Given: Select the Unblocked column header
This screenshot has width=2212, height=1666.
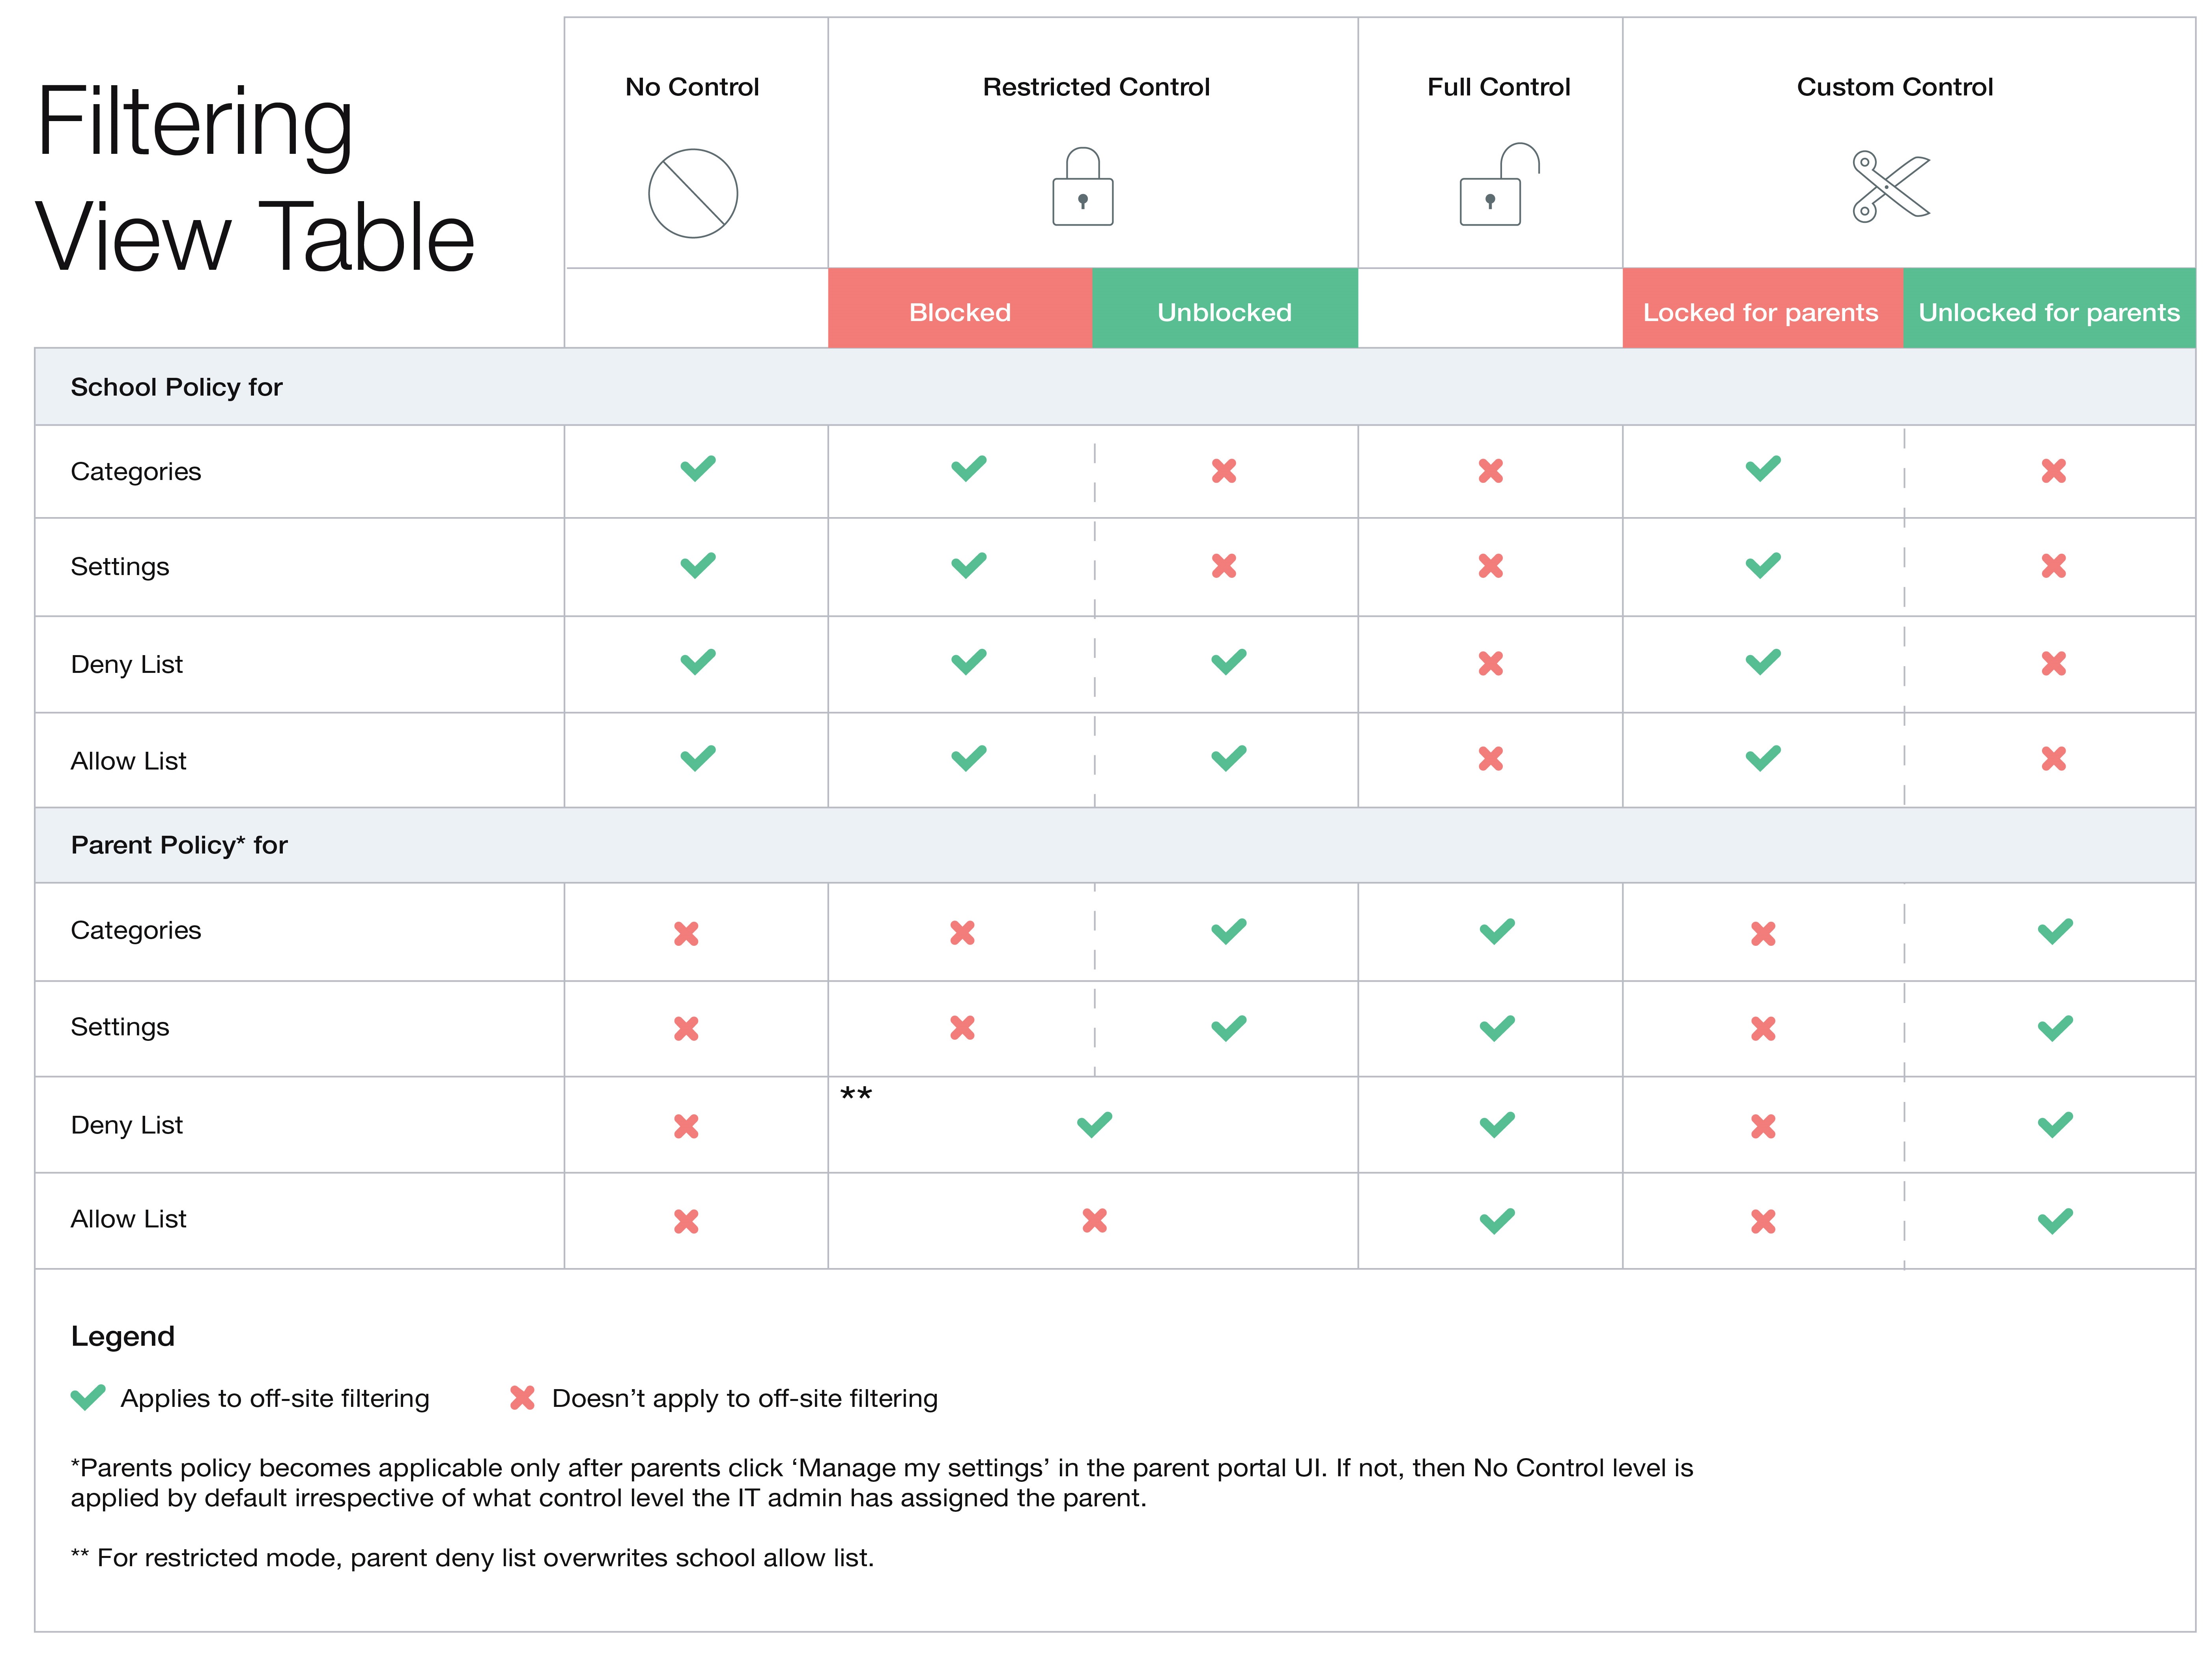Looking at the screenshot, I should [x=1224, y=312].
